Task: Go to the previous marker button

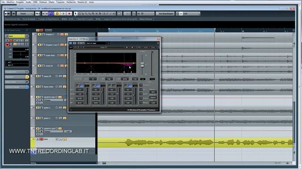Action: [43, 14]
